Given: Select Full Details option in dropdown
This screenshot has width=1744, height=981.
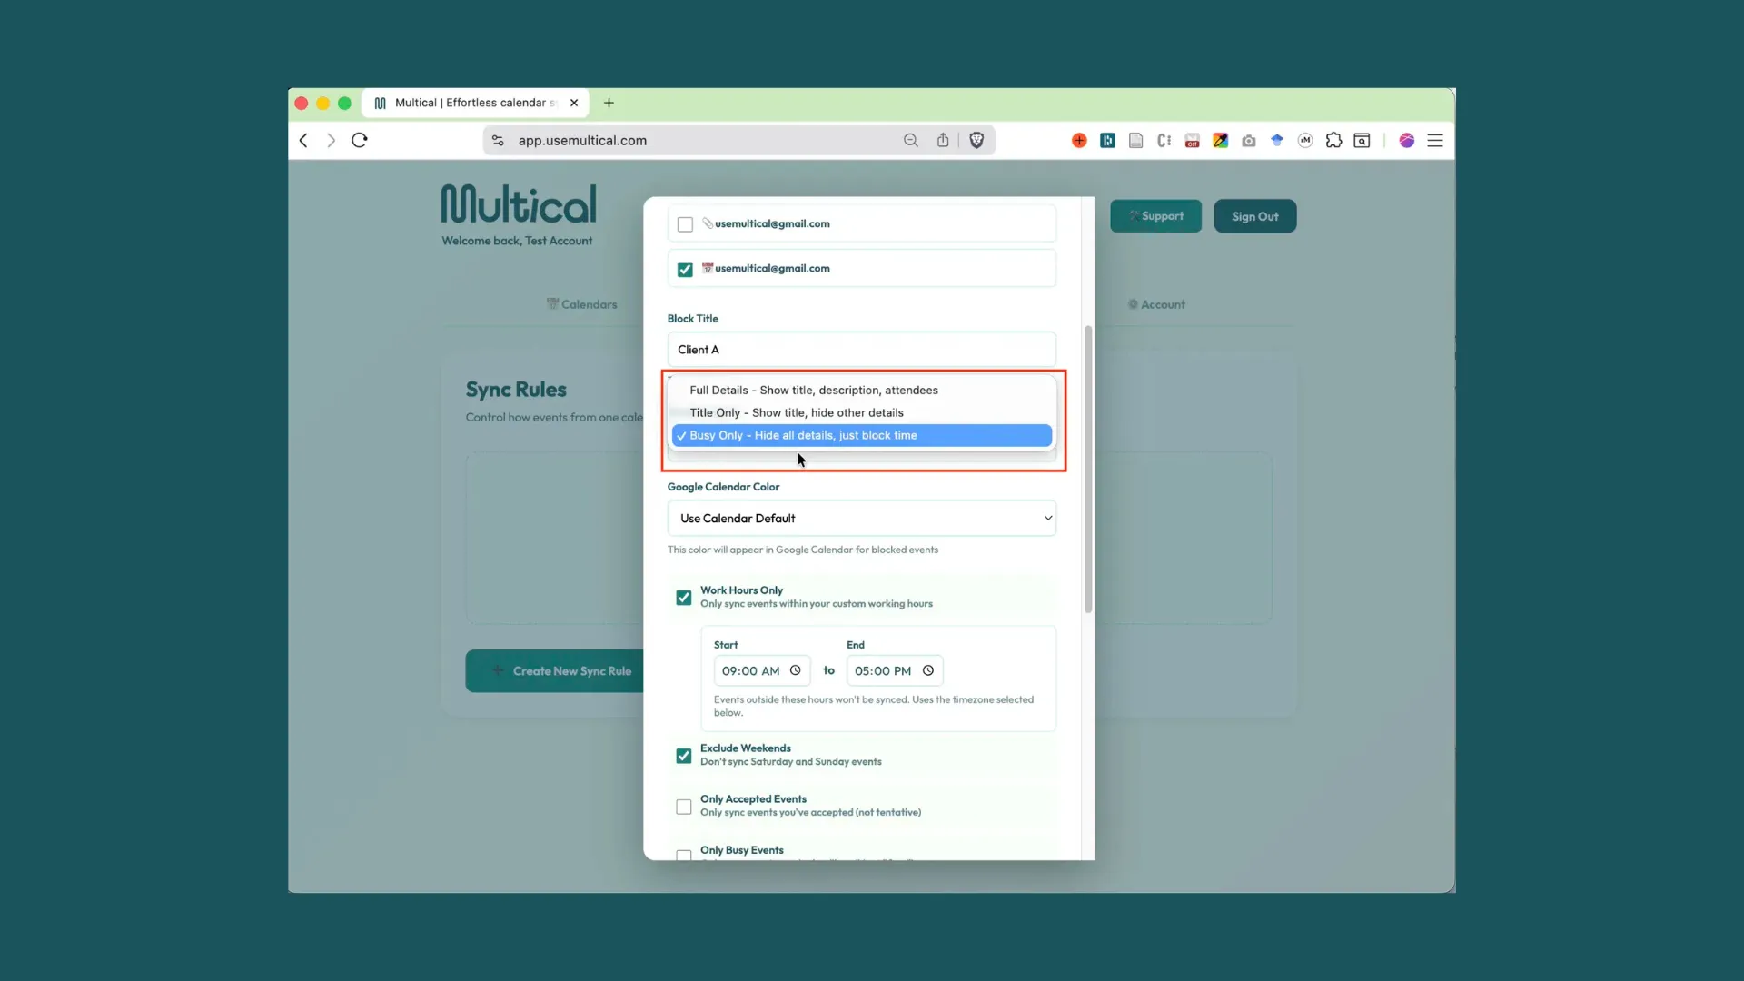Looking at the screenshot, I should pos(813,390).
